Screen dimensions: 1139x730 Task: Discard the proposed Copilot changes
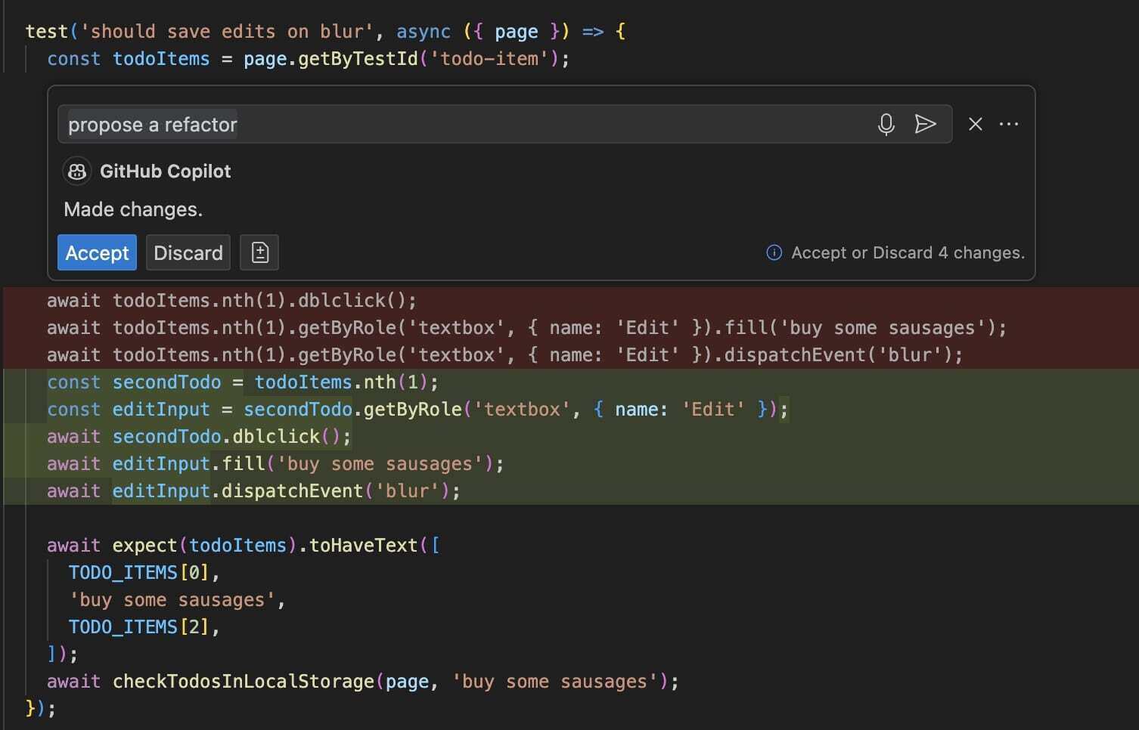coord(188,252)
